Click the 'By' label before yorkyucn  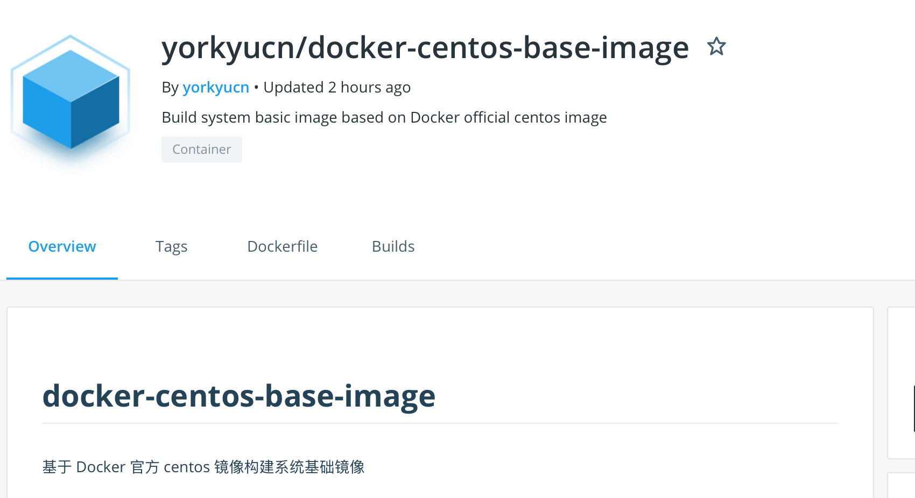(x=170, y=87)
